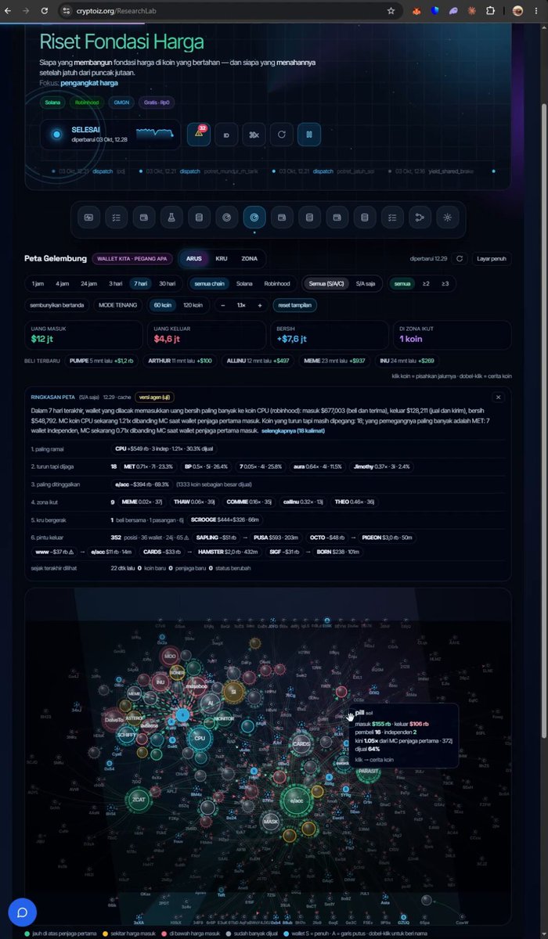Select the highlighted radar icon in the toolbar
This screenshot has height=939, width=548.
point(254,218)
